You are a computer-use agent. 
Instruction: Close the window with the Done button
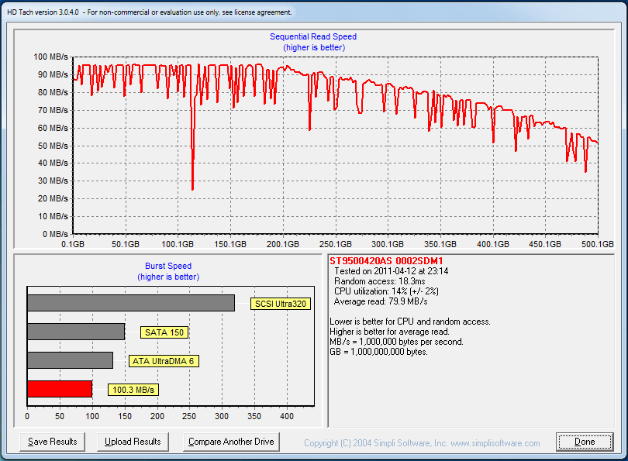pyautogui.click(x=585, y=442)
